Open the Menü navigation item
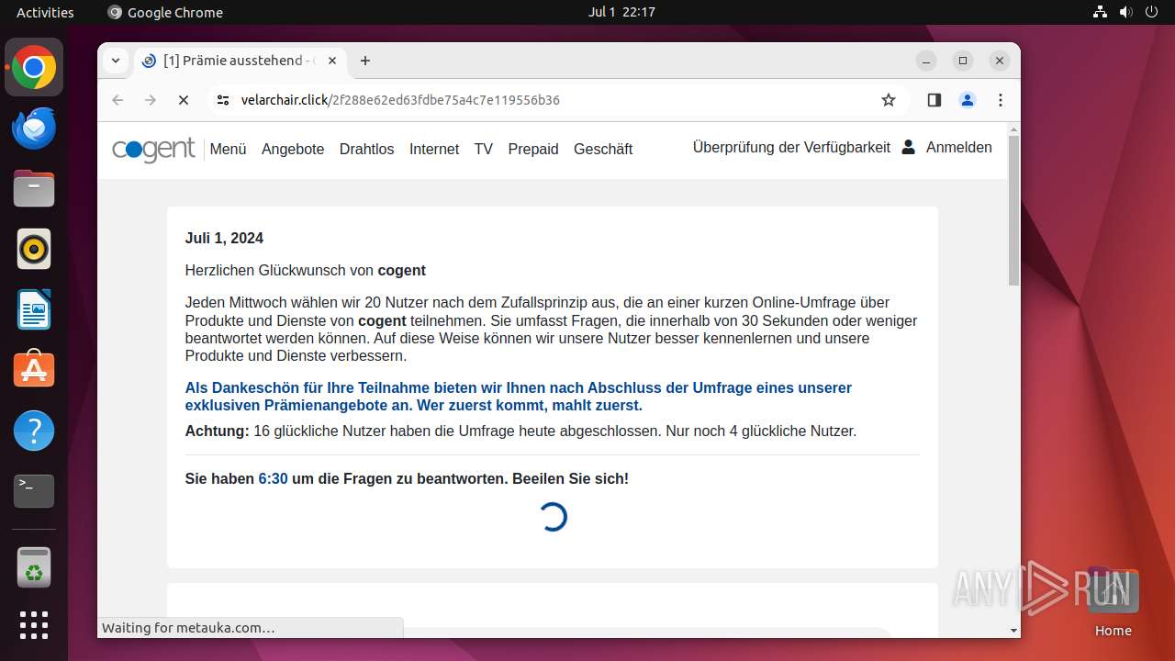The width and height of the screenshot is (1175, 661). [x=229, y=149]
